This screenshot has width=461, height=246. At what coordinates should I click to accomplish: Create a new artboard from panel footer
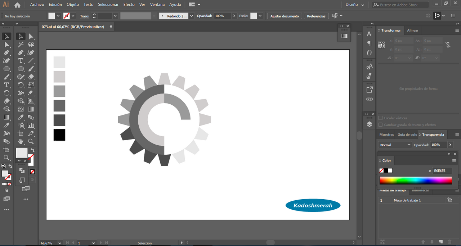(441, 242)
